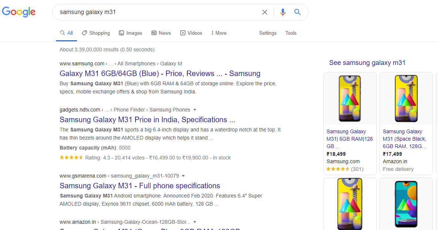The width and height of the screenshot is (438, 230).
Task: Click the ₹17,499 price on the Amazon.in card
Action: click(392, 154)
